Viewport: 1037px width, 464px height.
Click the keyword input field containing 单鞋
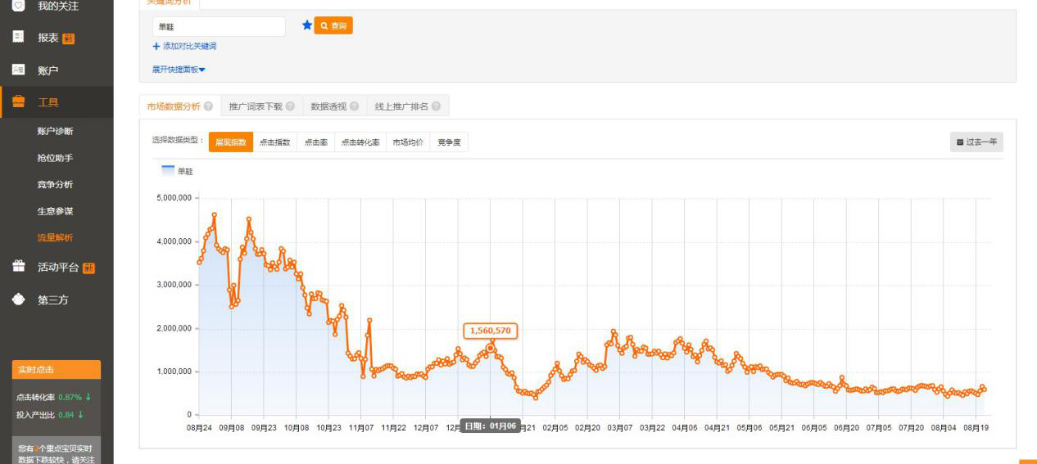coord(219,27)
